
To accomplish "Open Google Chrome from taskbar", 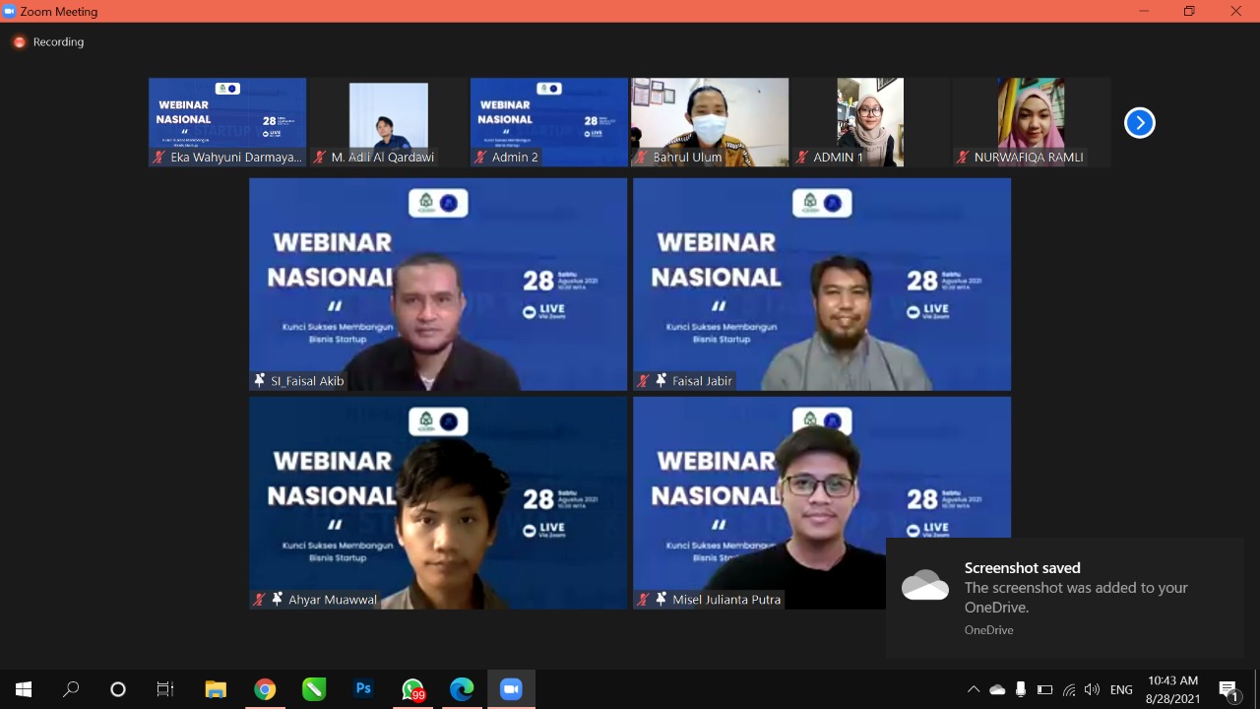I will tap(265, 689).
